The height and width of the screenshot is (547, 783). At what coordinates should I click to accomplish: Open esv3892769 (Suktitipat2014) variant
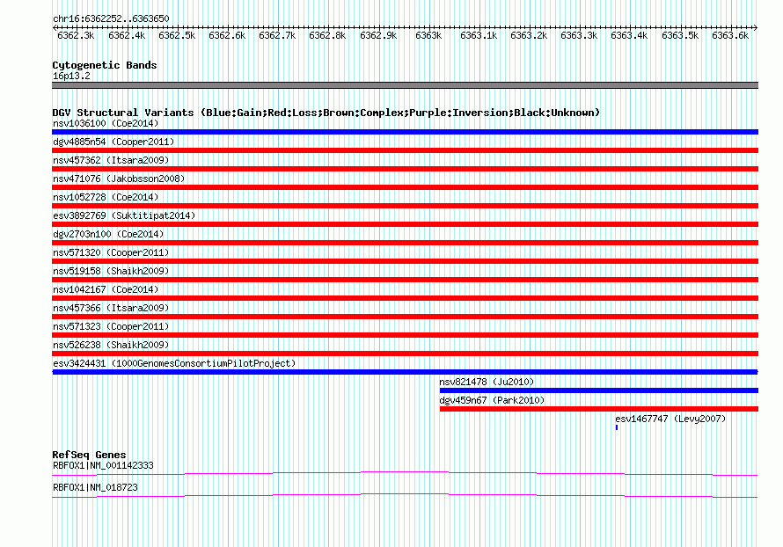(124, 215)
